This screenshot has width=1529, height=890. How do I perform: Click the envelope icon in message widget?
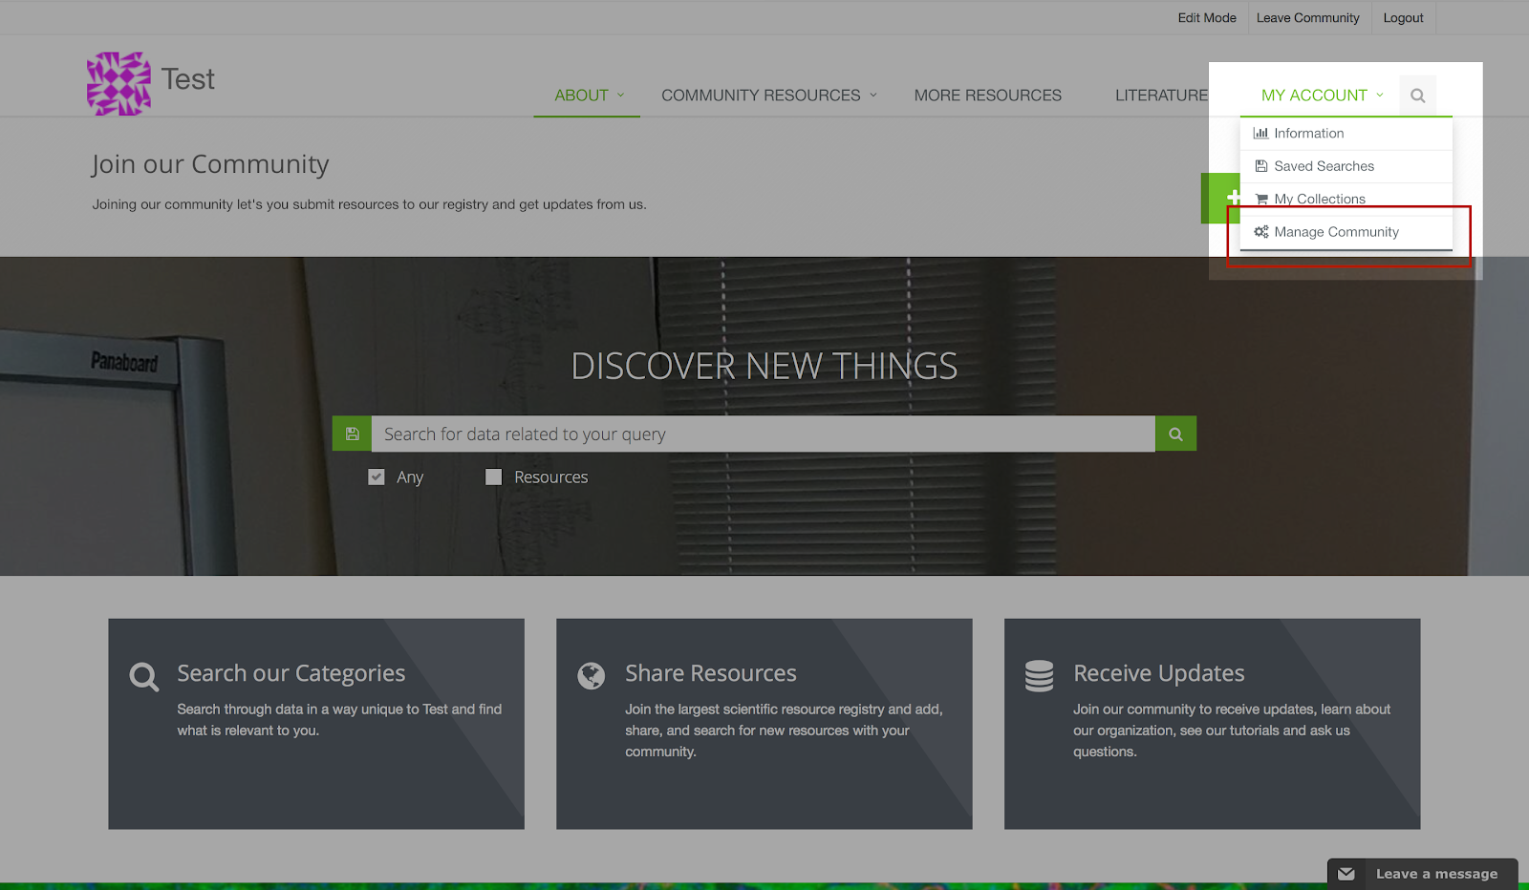click(1346, 874)
